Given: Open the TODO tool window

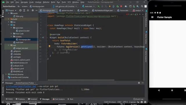Looking at the screenshot, I should 9,99.
